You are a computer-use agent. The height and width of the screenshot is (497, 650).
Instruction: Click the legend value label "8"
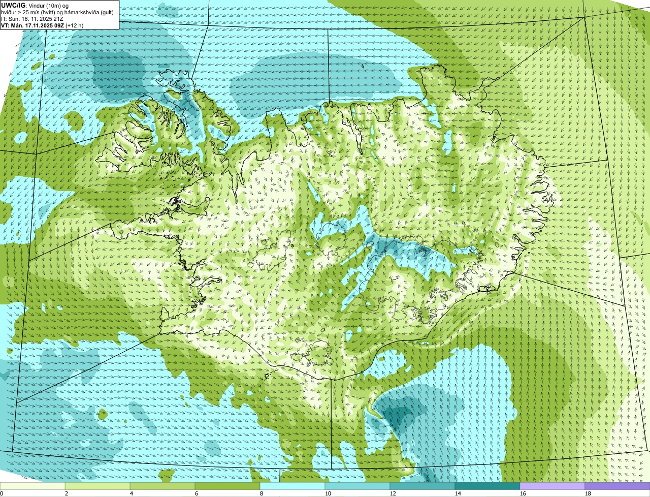262,493
